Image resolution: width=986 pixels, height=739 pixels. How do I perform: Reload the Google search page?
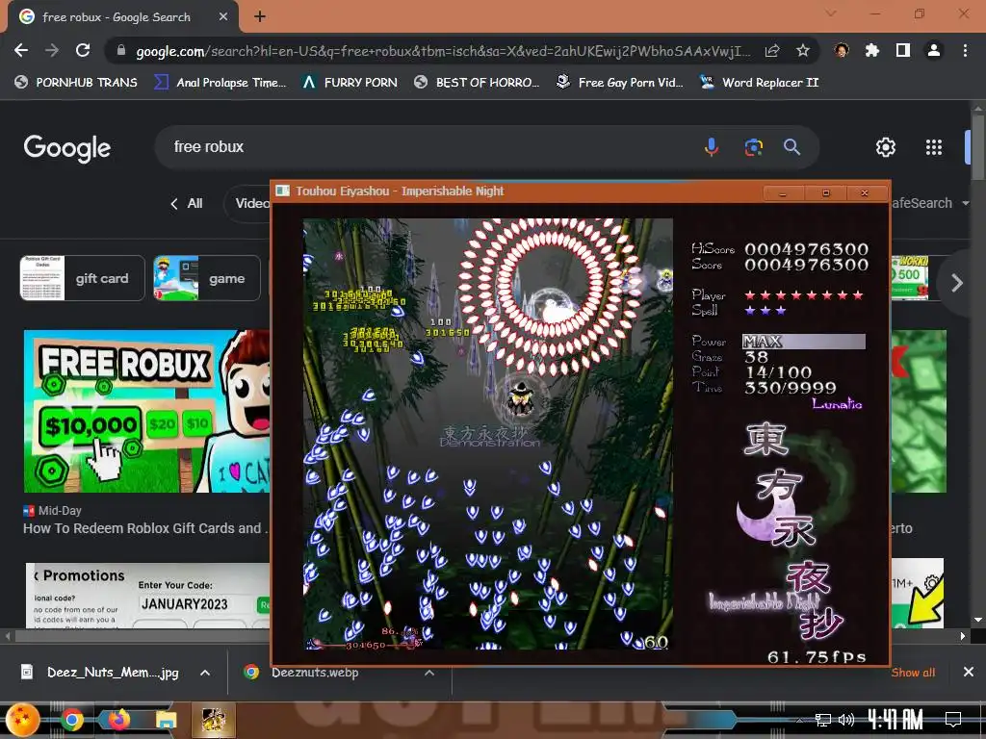tap(83, 50)
